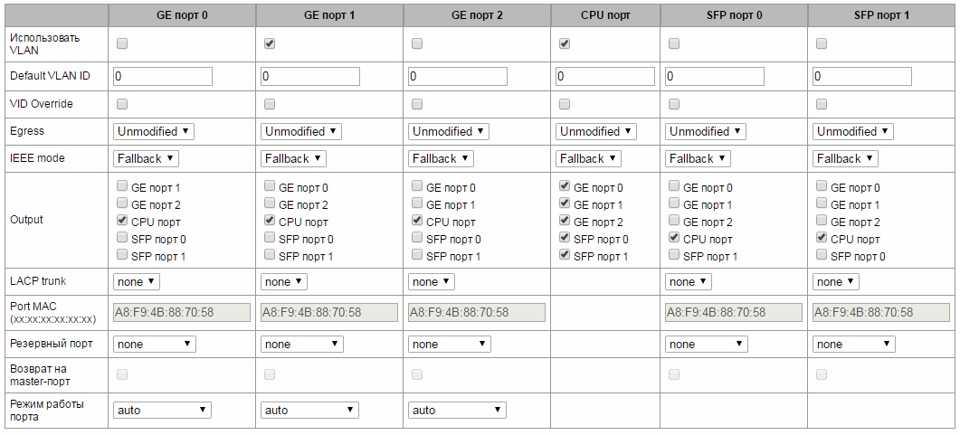Open Резервный порт dropdown for SFP порт 0
The height and width of the screenshot is (435, 960).
[707, 344]
